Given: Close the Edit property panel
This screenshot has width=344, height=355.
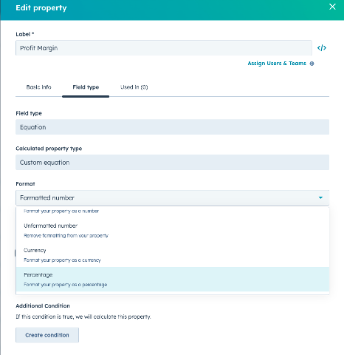Looking at the screenshot, I should (x=332, y=7).
